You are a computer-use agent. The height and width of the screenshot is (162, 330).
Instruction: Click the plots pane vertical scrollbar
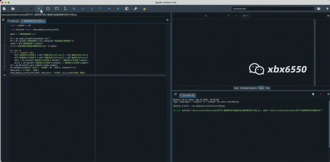pyautogui.click(x=315, y=52)
